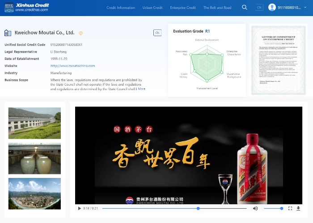Click the video frame to play

pos(189,155)
